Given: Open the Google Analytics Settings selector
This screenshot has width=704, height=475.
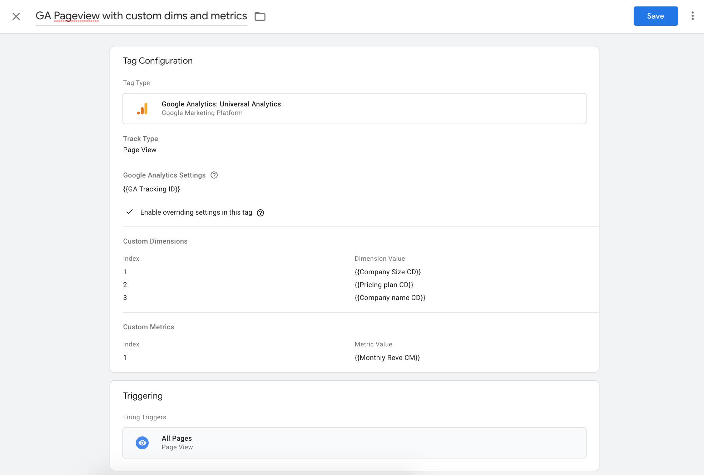Looking at the screenshot, I should click(152, 189).
